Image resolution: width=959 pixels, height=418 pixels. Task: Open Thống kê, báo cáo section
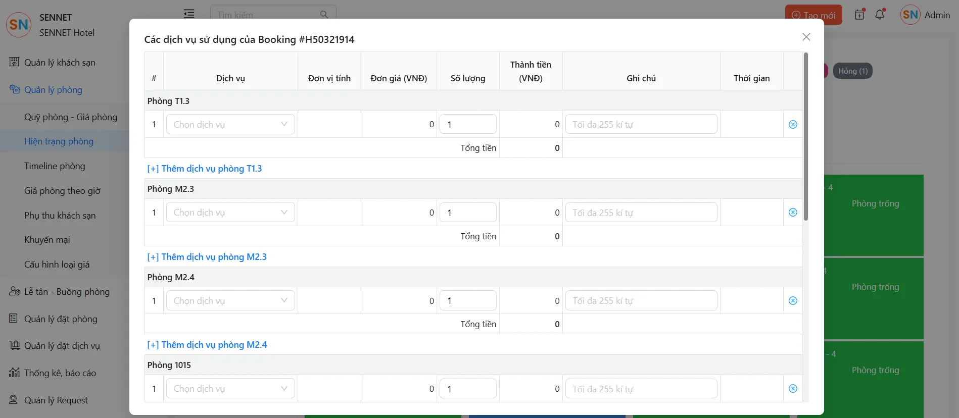(x=60, y=373)
